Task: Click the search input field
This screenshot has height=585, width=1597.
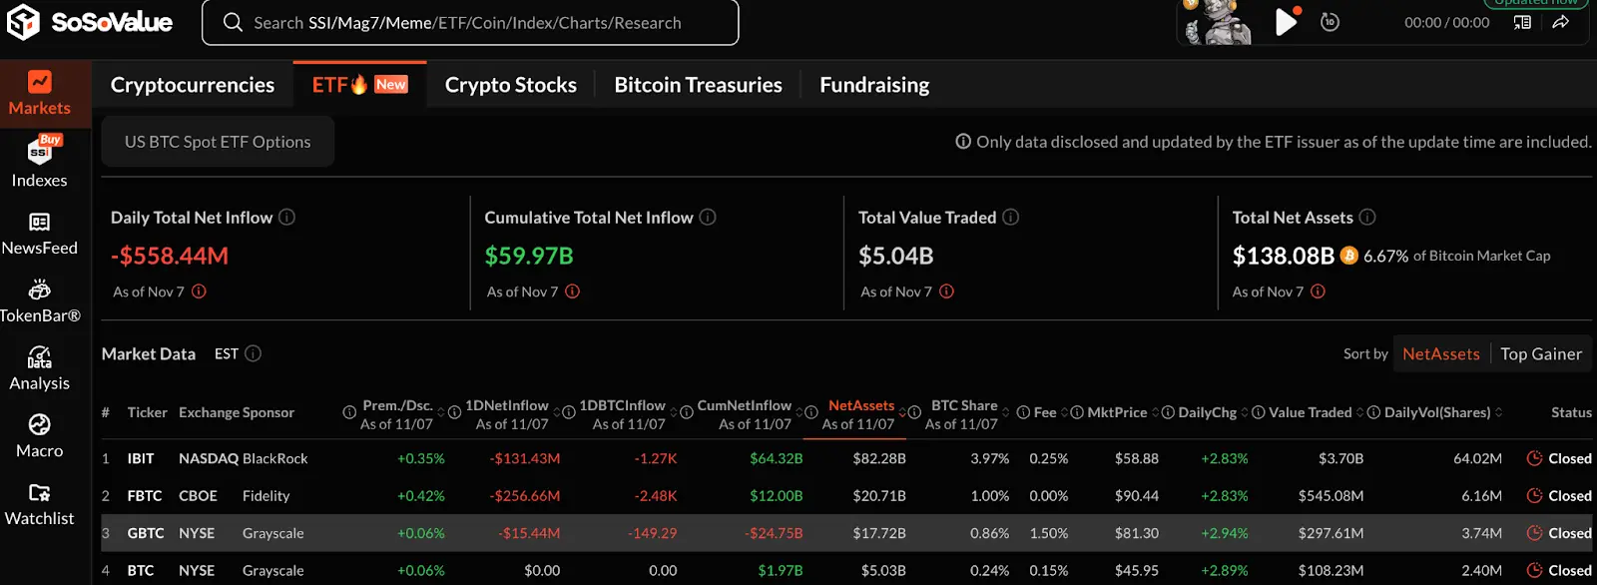Action: coord(469,22)
